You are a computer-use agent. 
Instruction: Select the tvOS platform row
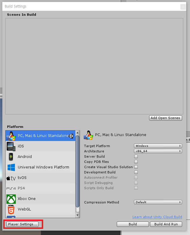pos(40,177)
